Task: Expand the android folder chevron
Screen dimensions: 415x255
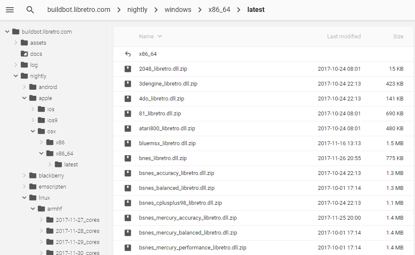Action: pyautogui.click(x=24, y=87)
